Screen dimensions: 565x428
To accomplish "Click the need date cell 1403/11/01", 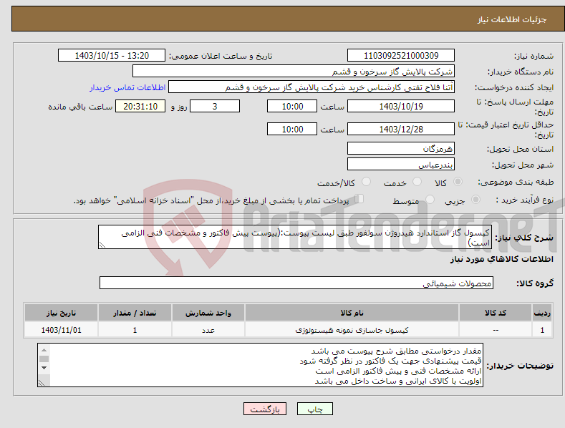I will pos(62,330).
